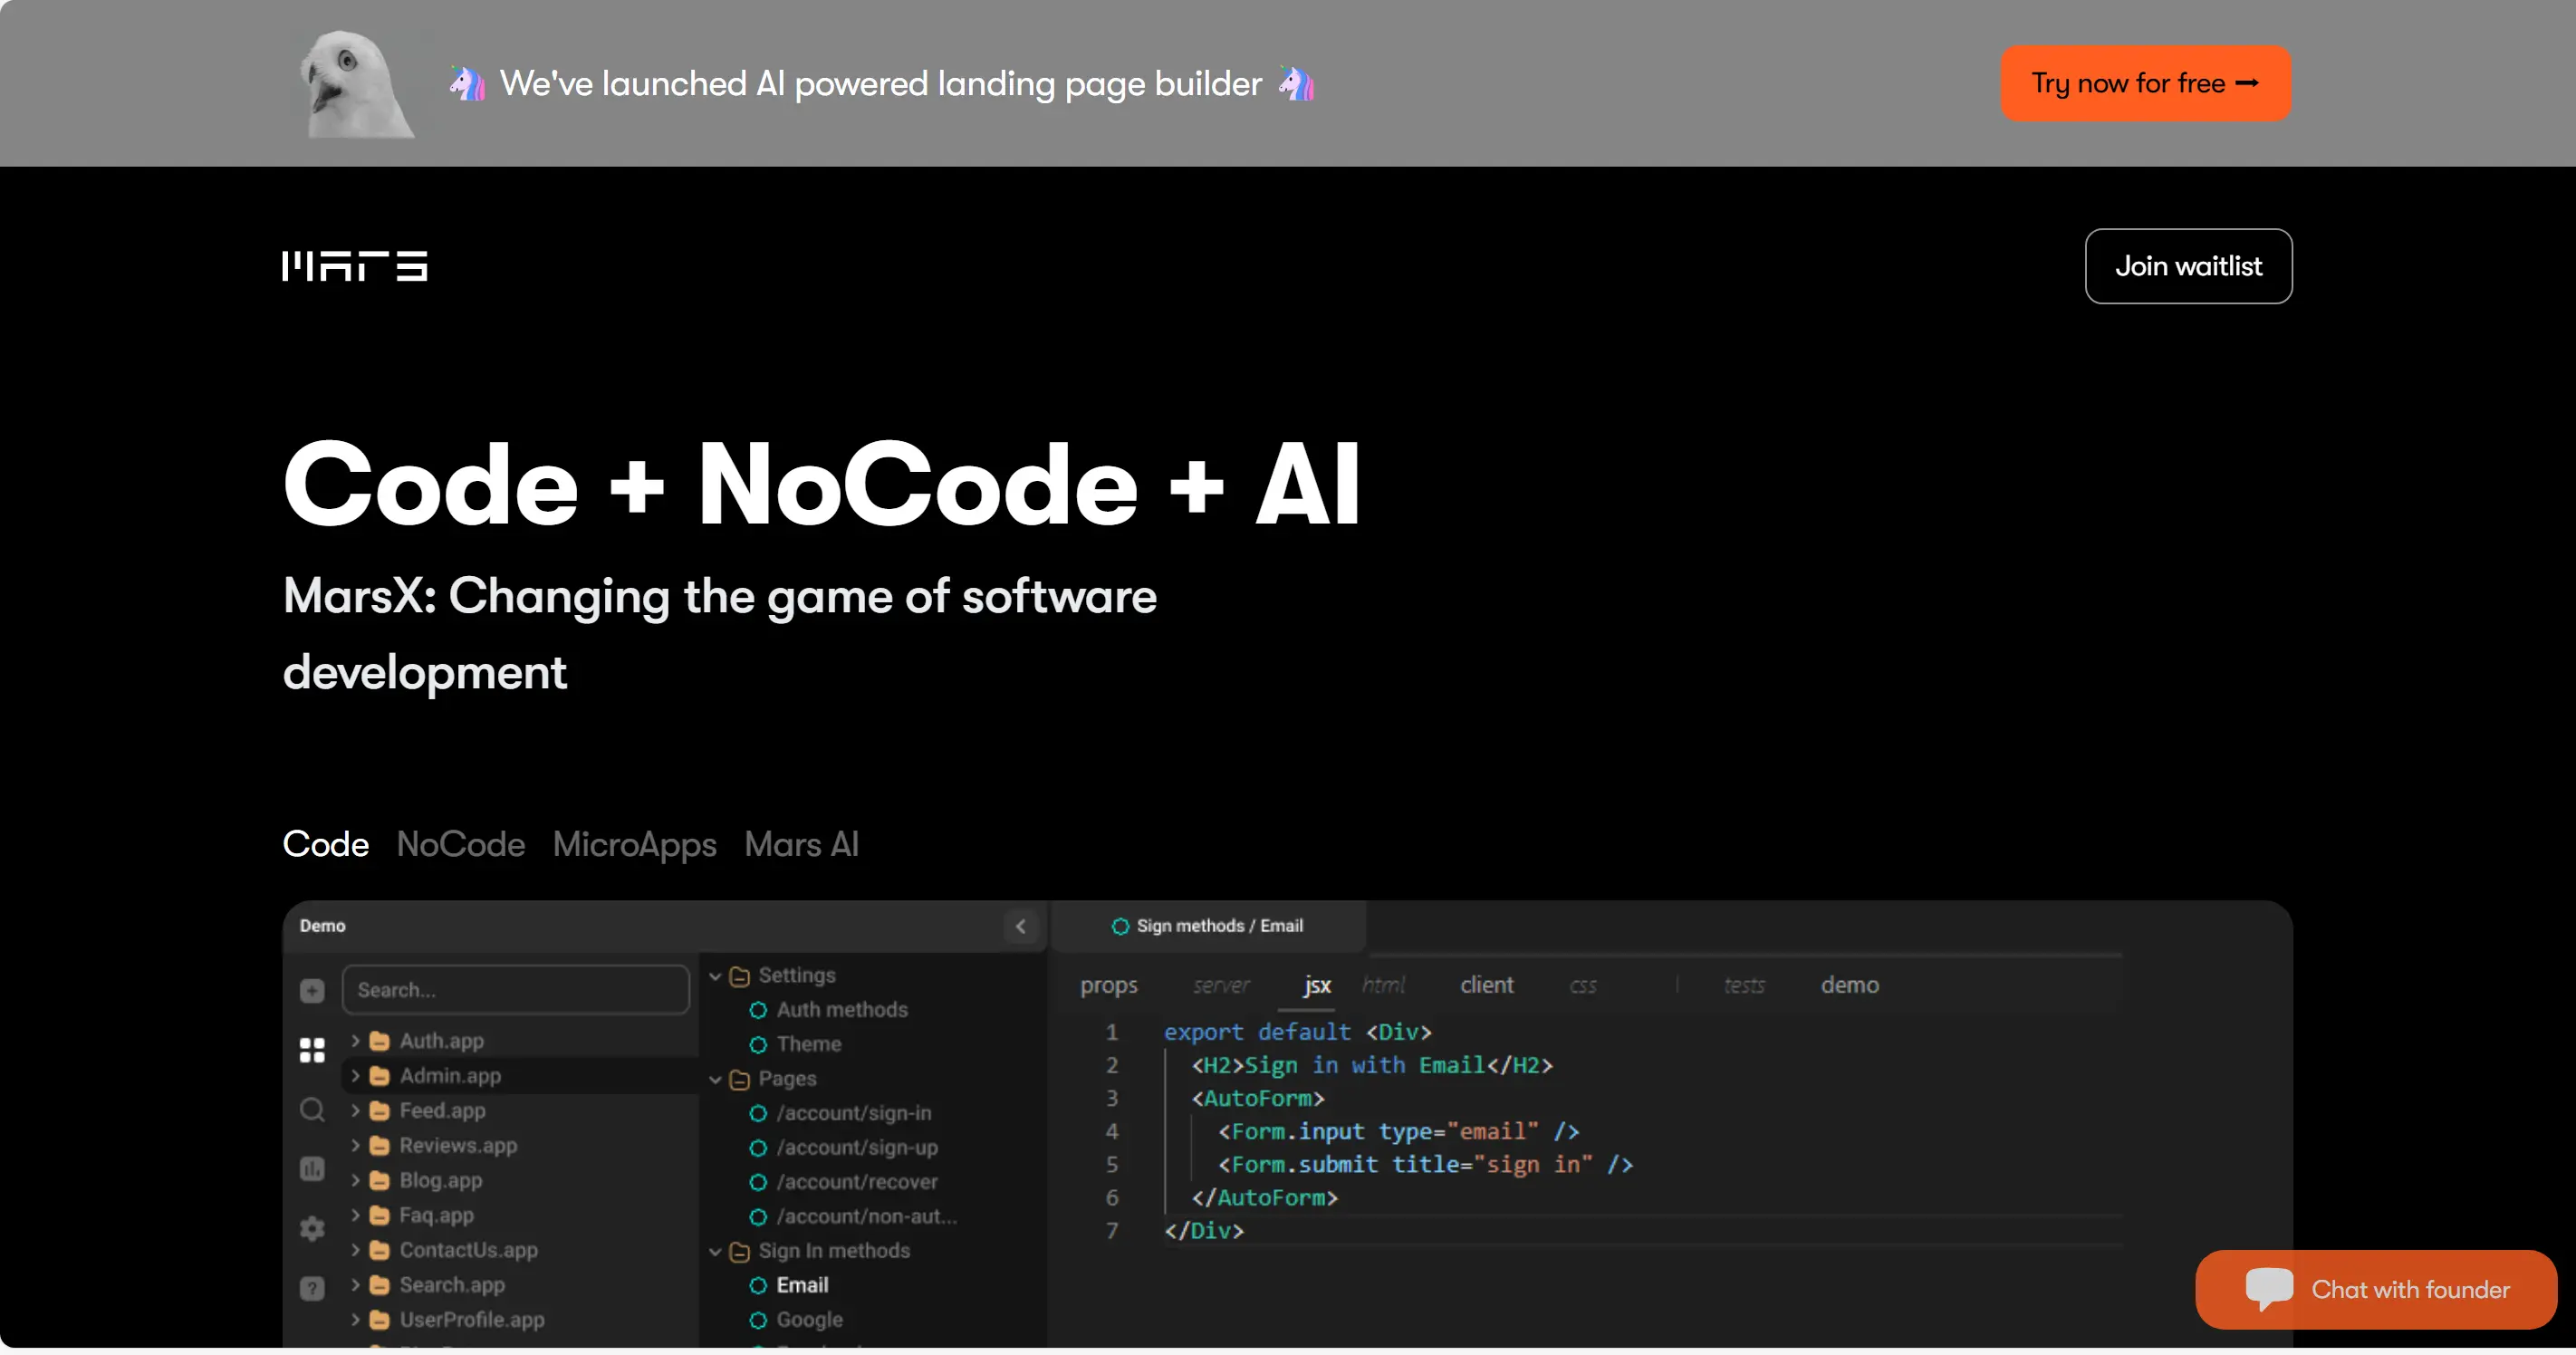Open the props editor tab
2576x1355 pixels.
(1109, 985)
